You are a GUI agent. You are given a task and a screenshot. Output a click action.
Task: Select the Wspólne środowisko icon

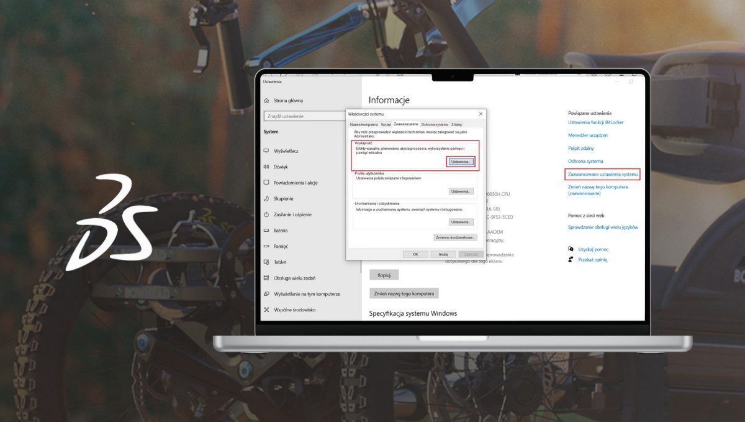[266, 310]
